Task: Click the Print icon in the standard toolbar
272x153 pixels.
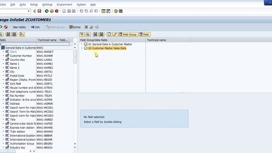Action: coord(64,11)
